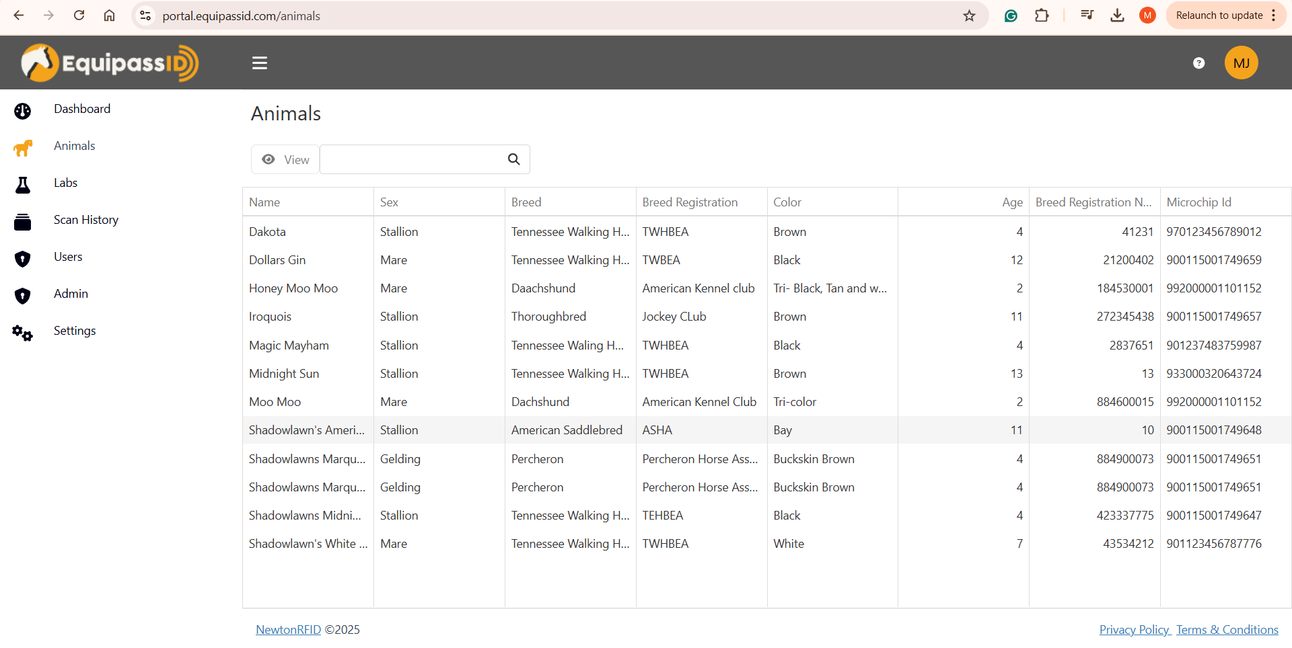Go to browser home page
Viewport: 1292px width, 648px height.
point(109,15)
